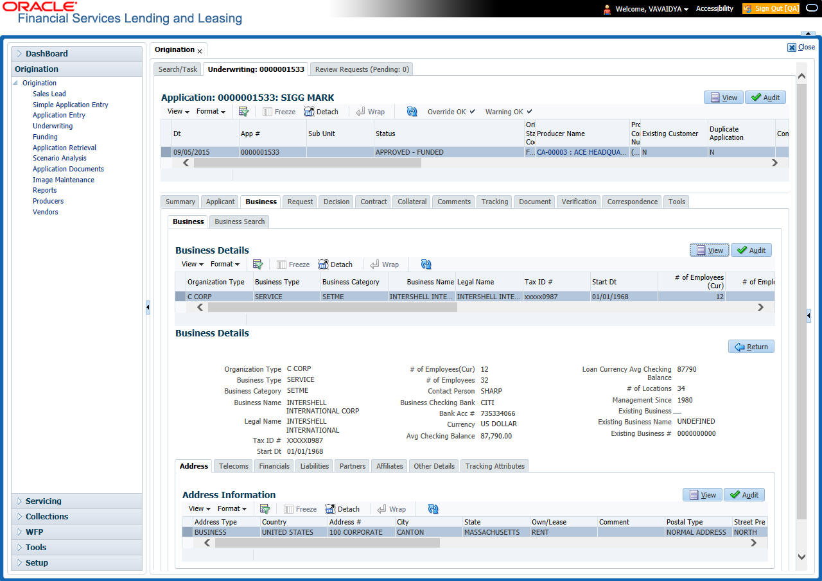This screenshot has height=581, width=822.
Task: Open View menu in Address Information toolbar
Action: [x=199, y=508]
